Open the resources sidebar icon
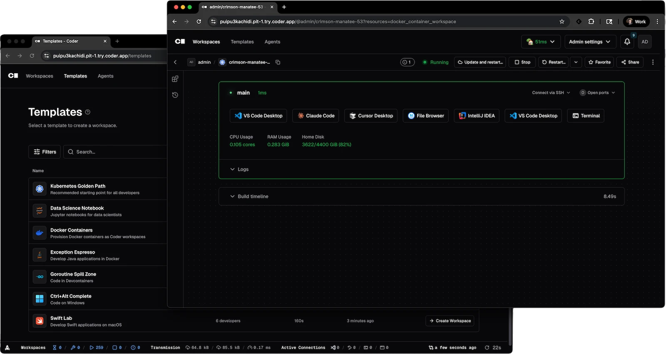The height and width of the screenshot is (354, 666). (x=175, y=79)
